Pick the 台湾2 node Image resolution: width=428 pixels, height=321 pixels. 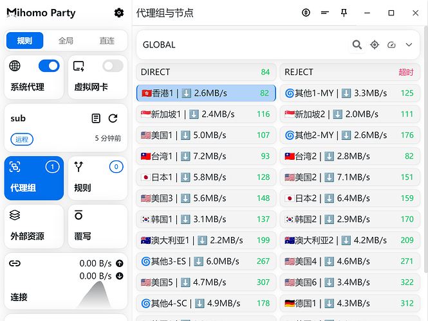(350, 156)
